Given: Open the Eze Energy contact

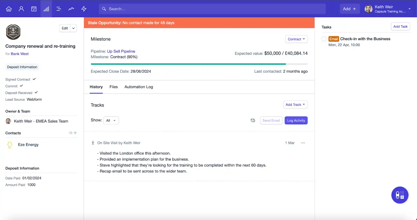Looking at the screenshot, I should 28,145.
